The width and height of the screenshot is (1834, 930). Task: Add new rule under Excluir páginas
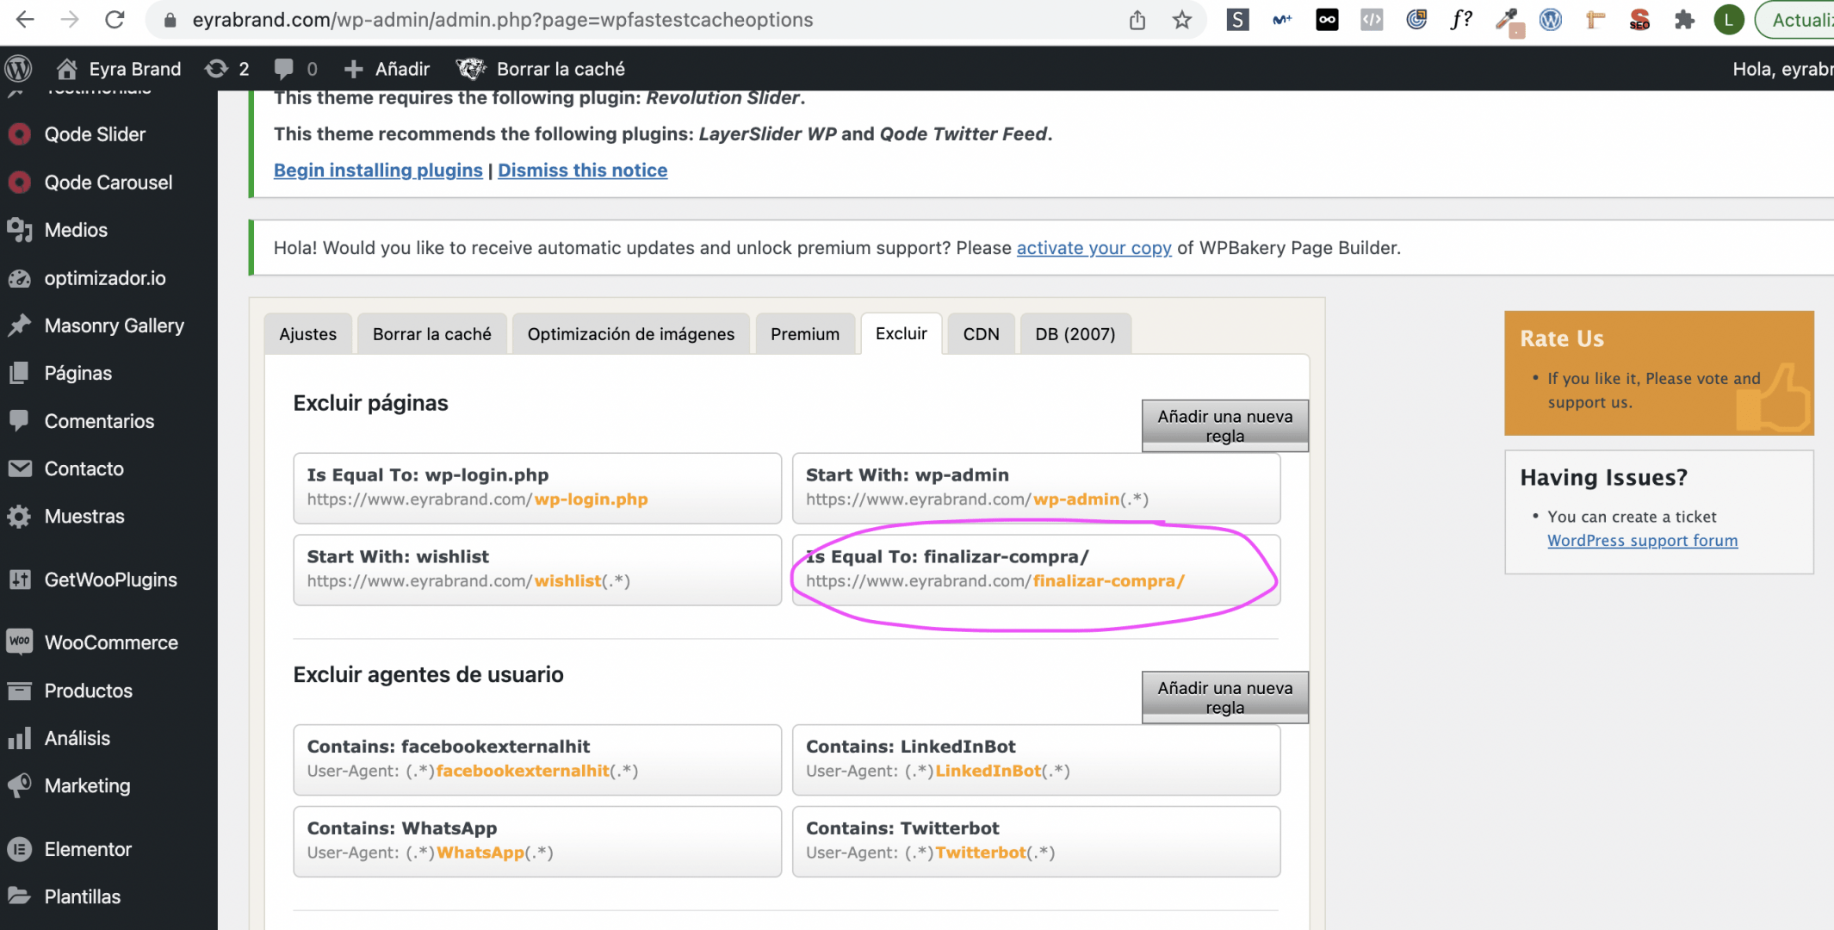click(x=1225, y=425)
